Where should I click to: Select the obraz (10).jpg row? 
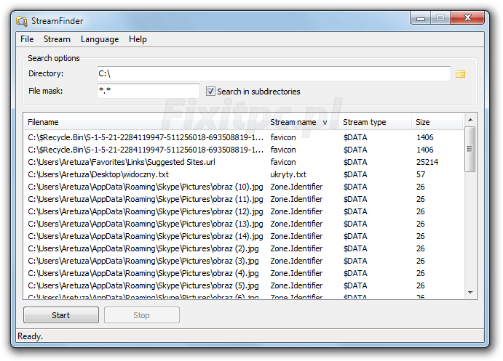point(244,187)
